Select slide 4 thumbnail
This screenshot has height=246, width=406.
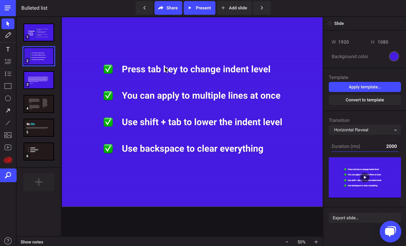[39, 104]
